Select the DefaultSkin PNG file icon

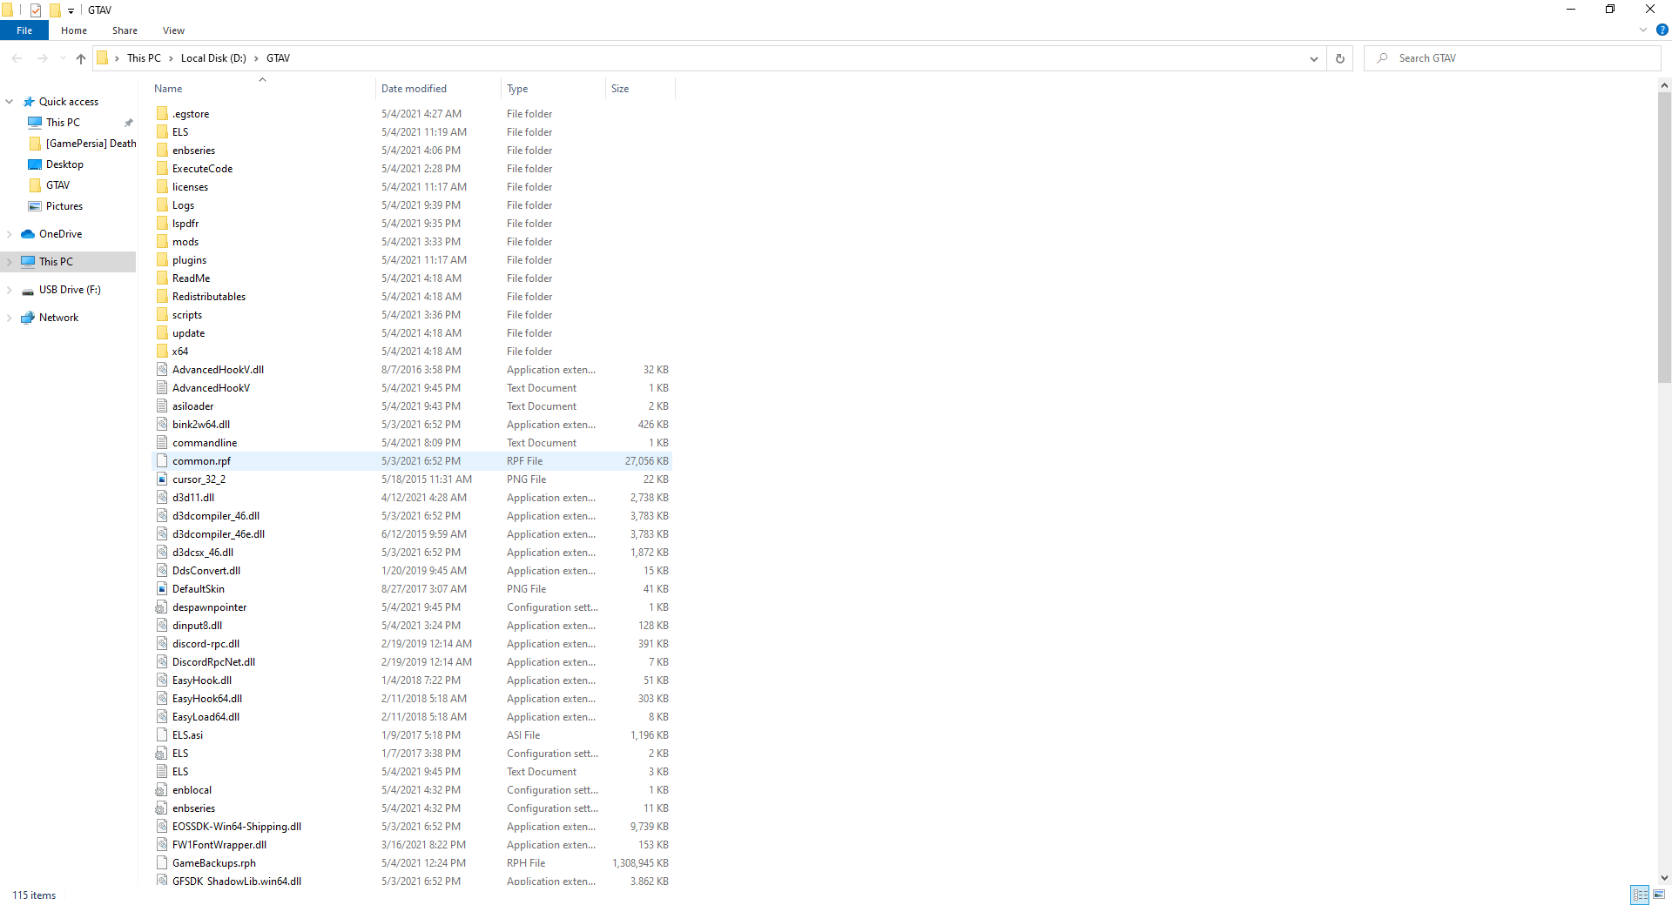[x=162, y=589]
